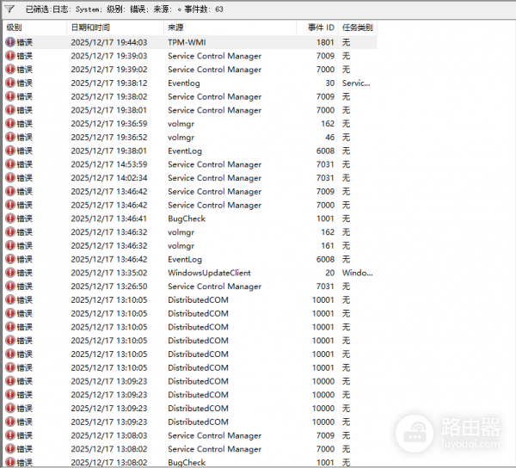Click Service Control Manager in the 19:38:01 row
Screen dimensions: 516x468
click(x=214, y=110)
